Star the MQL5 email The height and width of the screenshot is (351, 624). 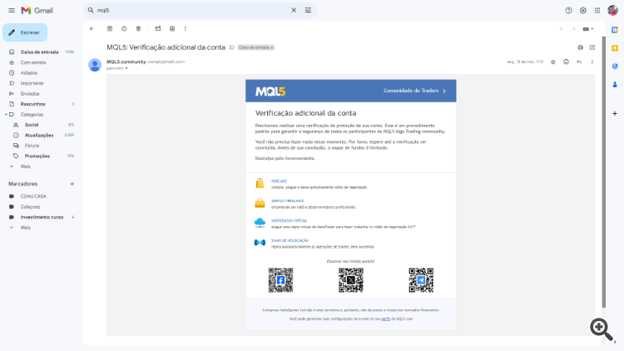553,62
